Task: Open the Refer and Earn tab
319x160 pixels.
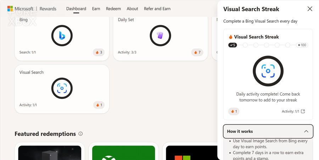Action: click(157, 9)
